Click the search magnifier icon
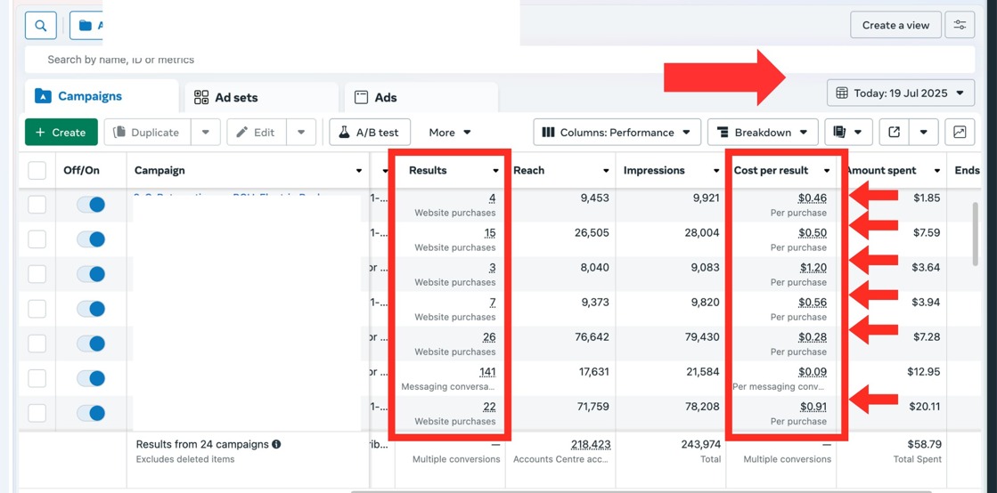 41,26
